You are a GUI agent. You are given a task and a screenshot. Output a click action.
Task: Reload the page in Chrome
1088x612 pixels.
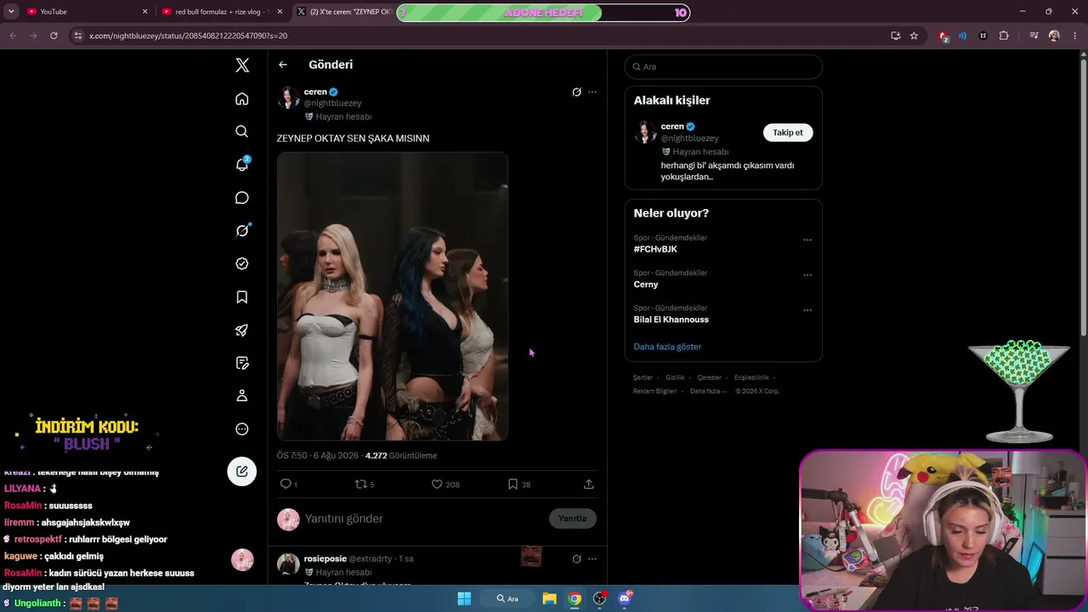coord(54,36)
